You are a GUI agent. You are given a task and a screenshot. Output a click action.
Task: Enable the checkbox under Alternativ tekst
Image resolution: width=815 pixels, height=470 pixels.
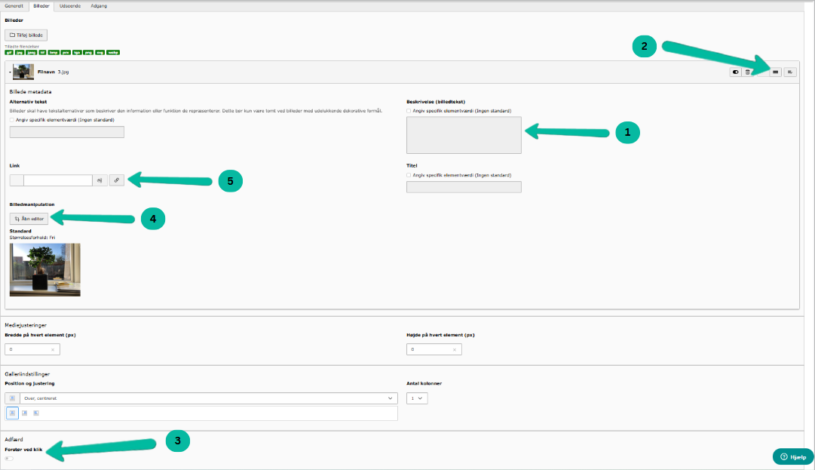12,119
